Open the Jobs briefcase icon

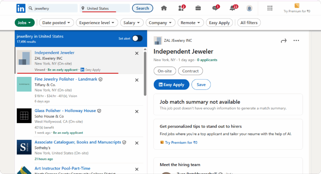tap(198, 8)
